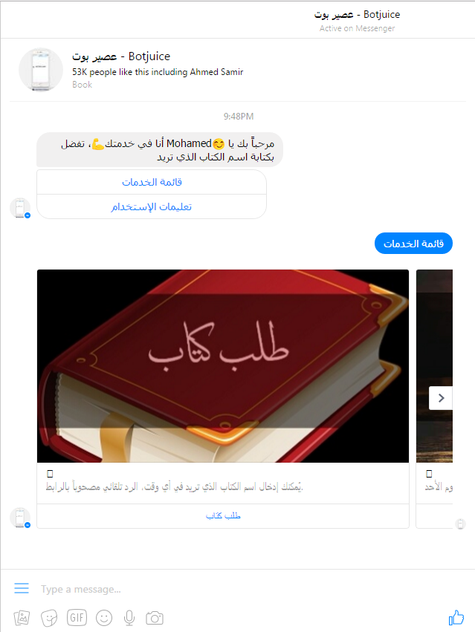Click the camera icon
This screenshot has height=632, width=475.
point(154,617)
